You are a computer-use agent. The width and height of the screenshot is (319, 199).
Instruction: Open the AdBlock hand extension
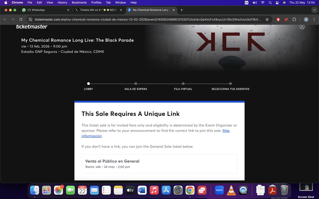(x=278, y=19)
